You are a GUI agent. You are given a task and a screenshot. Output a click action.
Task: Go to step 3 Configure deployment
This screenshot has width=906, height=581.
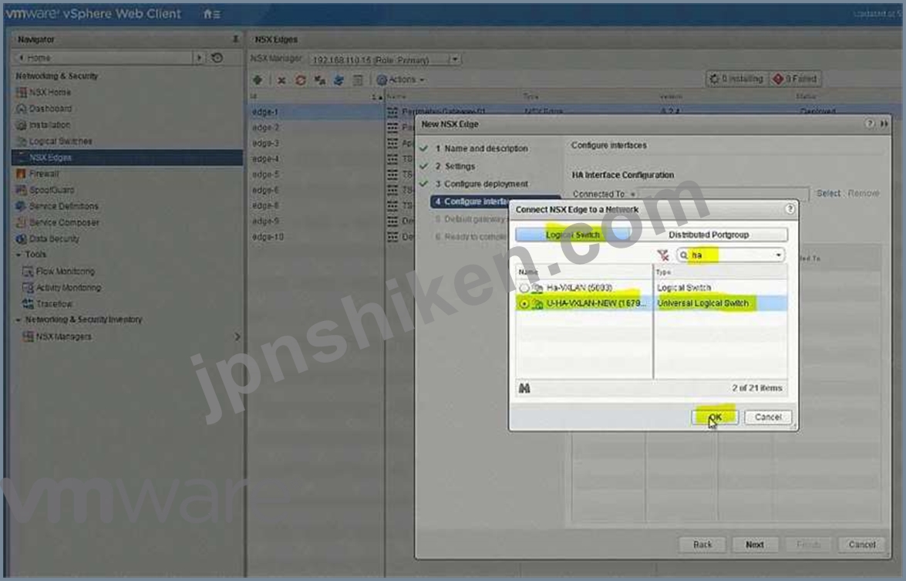[481, 184]
